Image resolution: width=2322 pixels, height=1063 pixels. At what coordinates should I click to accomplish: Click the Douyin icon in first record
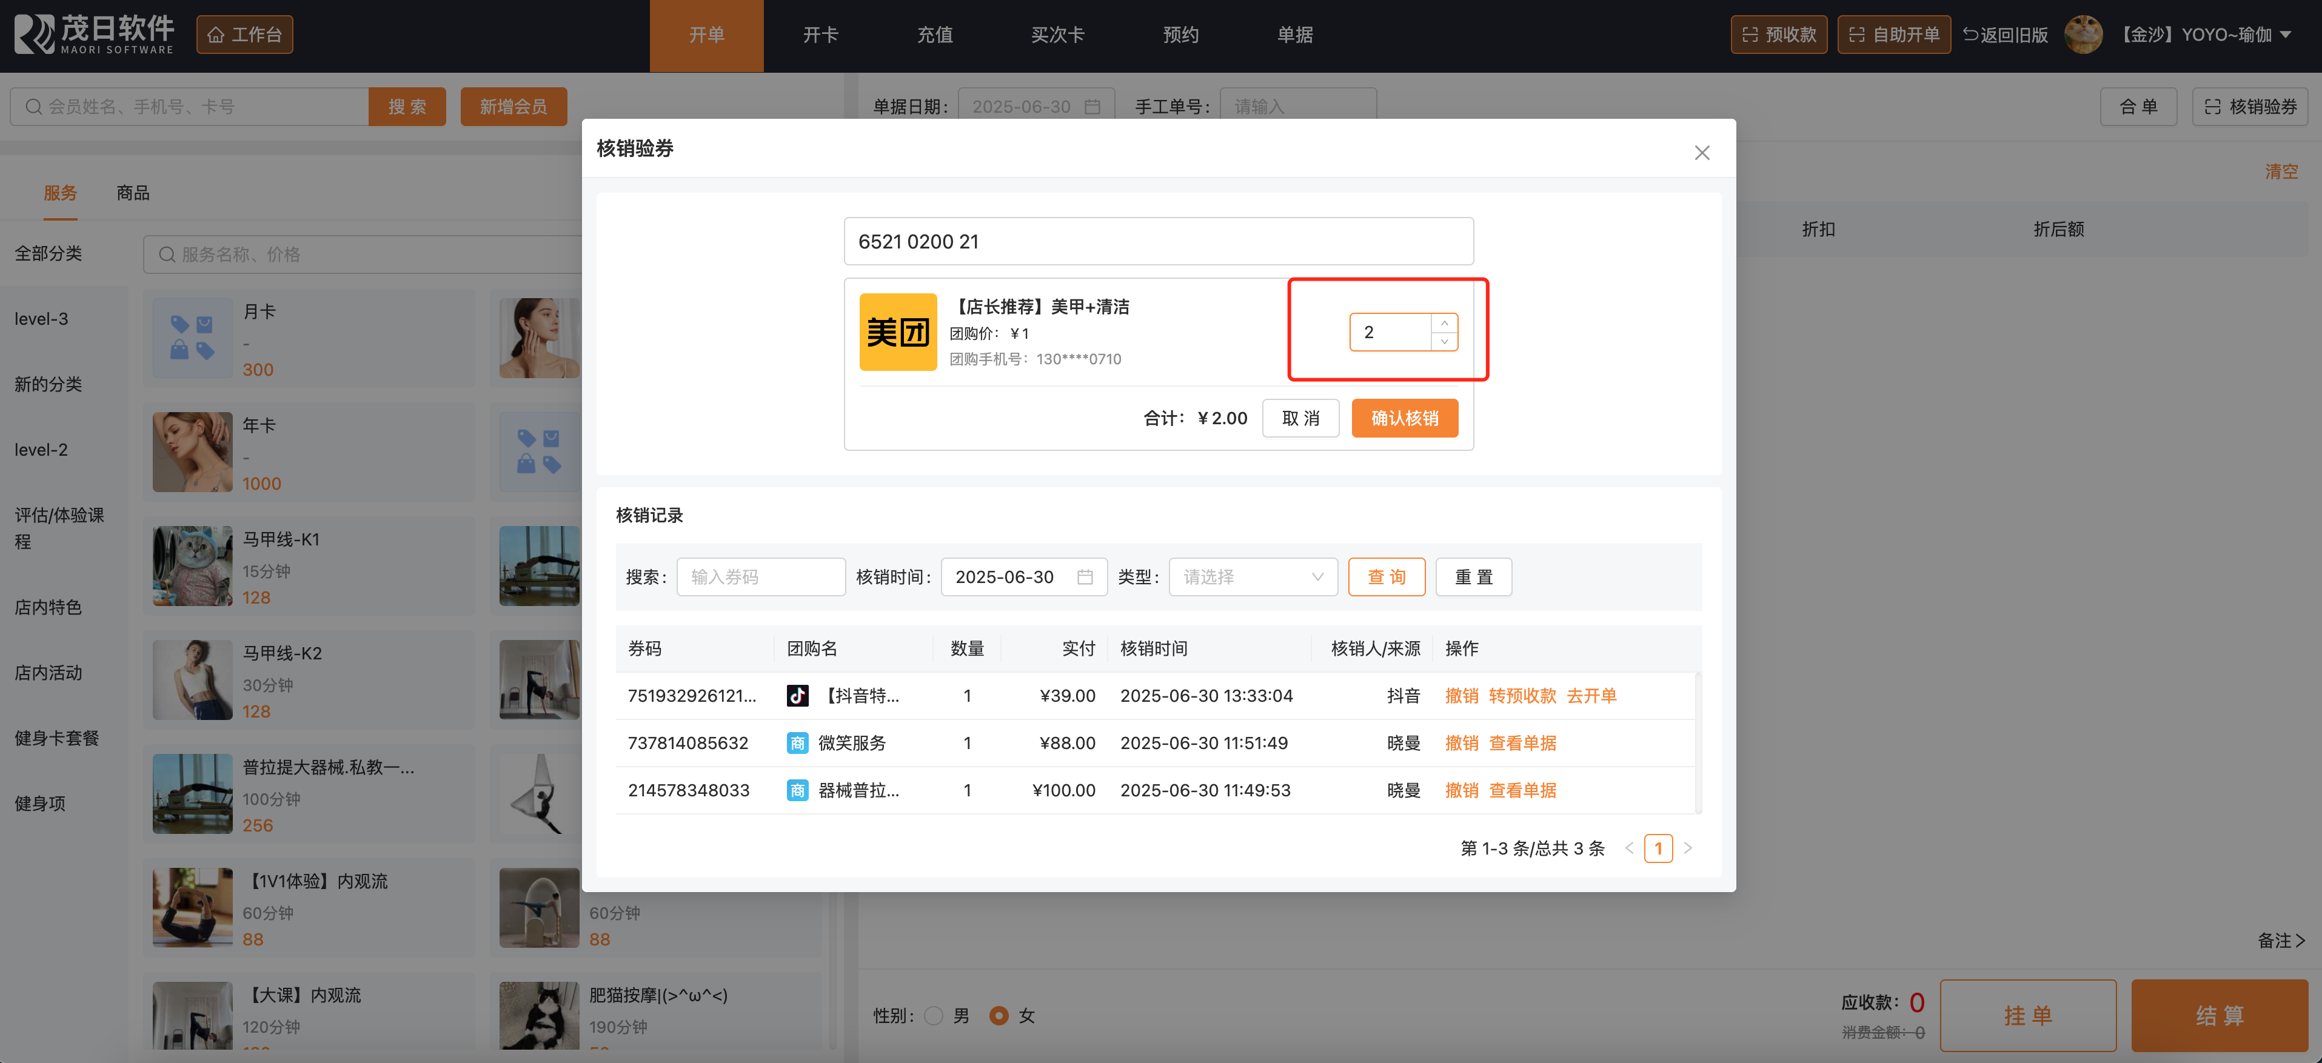[x=797, y=696]
